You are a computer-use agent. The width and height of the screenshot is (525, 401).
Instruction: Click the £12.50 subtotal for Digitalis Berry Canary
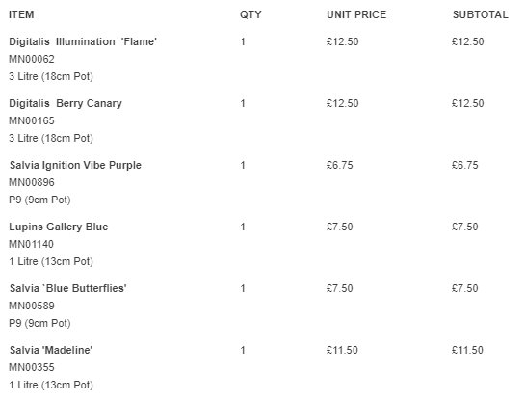coord(468,103)
